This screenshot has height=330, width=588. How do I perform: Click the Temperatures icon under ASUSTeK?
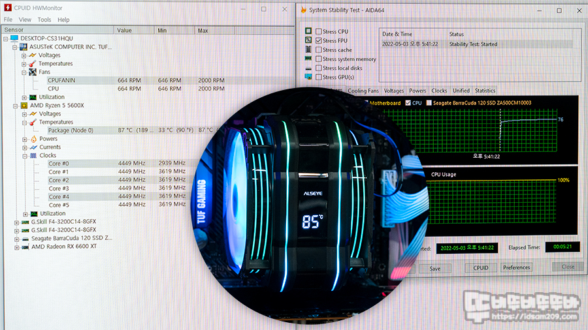[x=33, y=64]
